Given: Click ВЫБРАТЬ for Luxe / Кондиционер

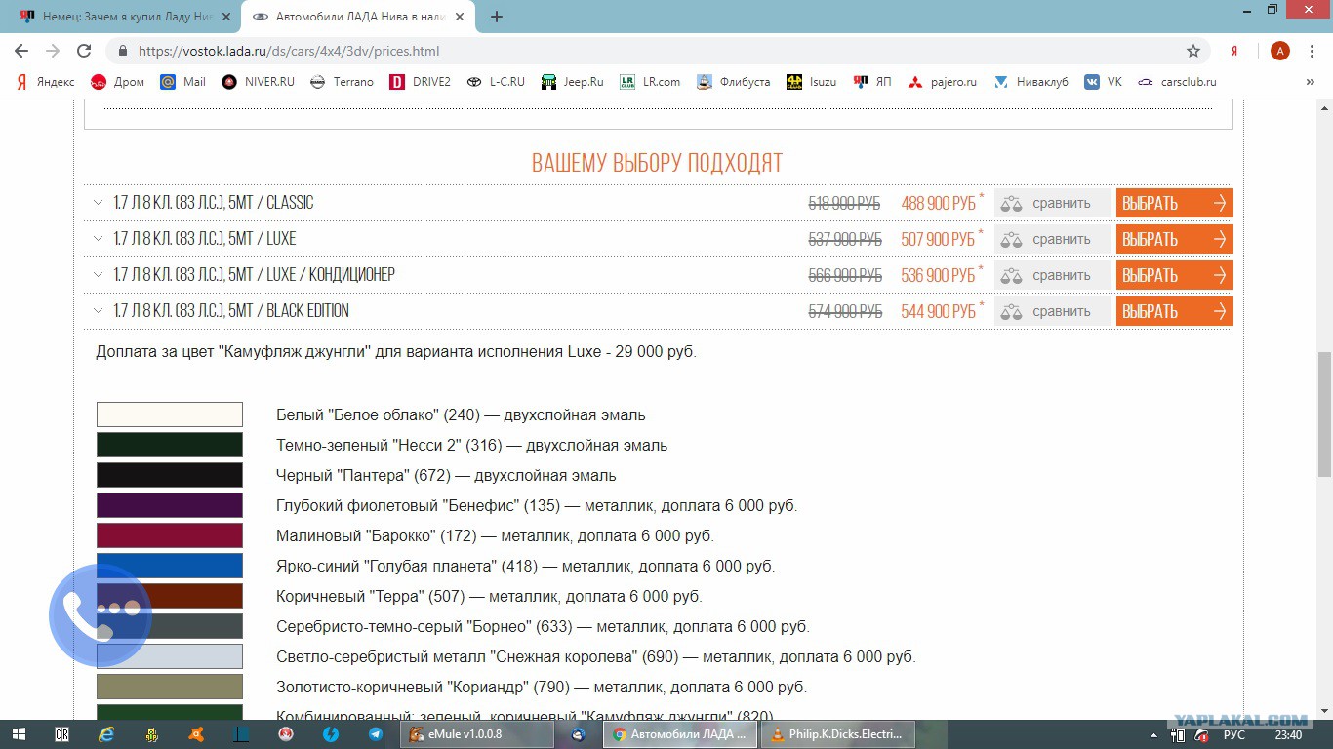Looking at the screenshot, I should click(x=1175, y=275).
